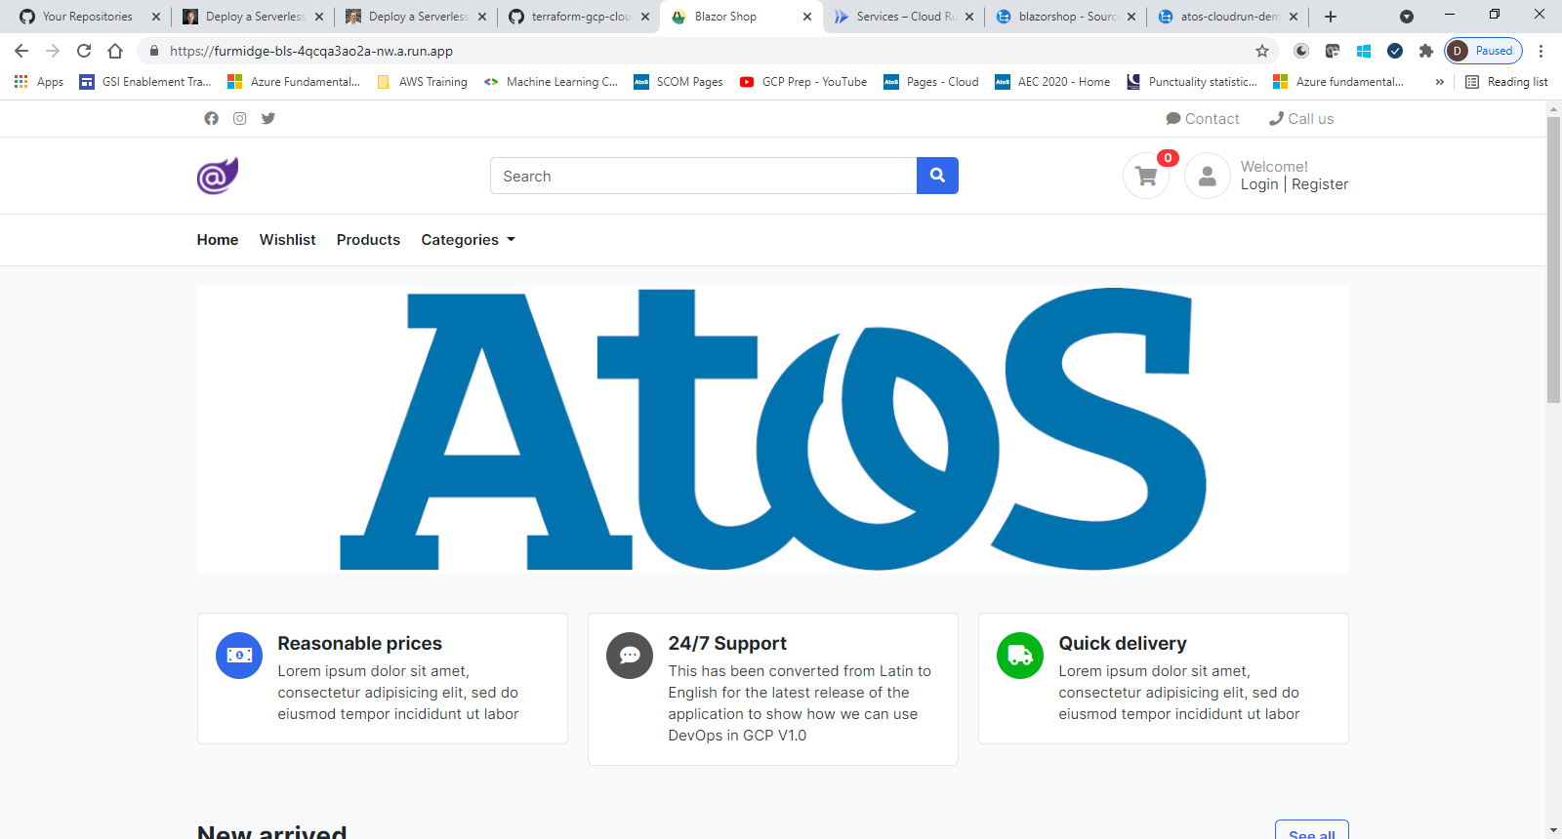Image resolution: width=1562 pixels, height=839 pixels.
Task: Click the See all button
Action: point(1312,832)
